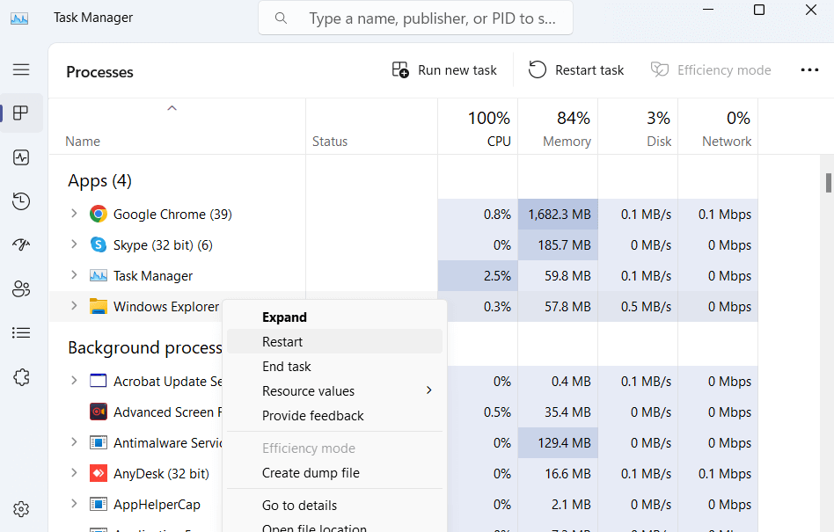Click the AnyDesk process icon
Screen dimensions: 834x532
pyautogui.click(x=99, y=474)
